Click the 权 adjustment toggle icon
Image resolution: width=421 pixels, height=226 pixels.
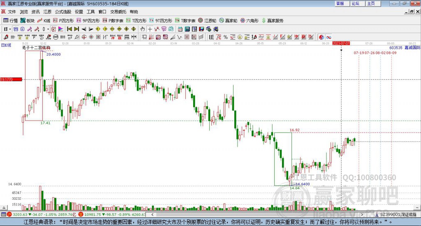pos(54,29)
